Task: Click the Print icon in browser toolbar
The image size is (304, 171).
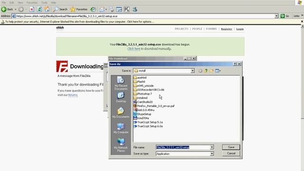Action: coord(111,9)
